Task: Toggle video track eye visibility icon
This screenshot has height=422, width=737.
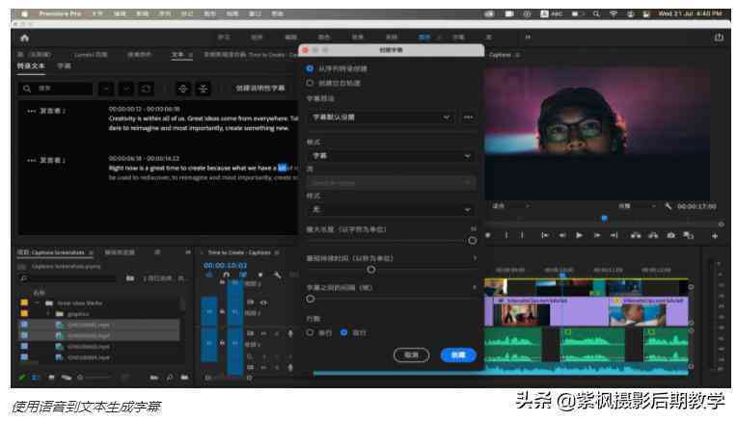Action: (263, 303)
